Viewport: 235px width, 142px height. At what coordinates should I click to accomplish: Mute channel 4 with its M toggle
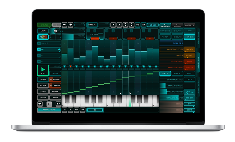[143, 31]
